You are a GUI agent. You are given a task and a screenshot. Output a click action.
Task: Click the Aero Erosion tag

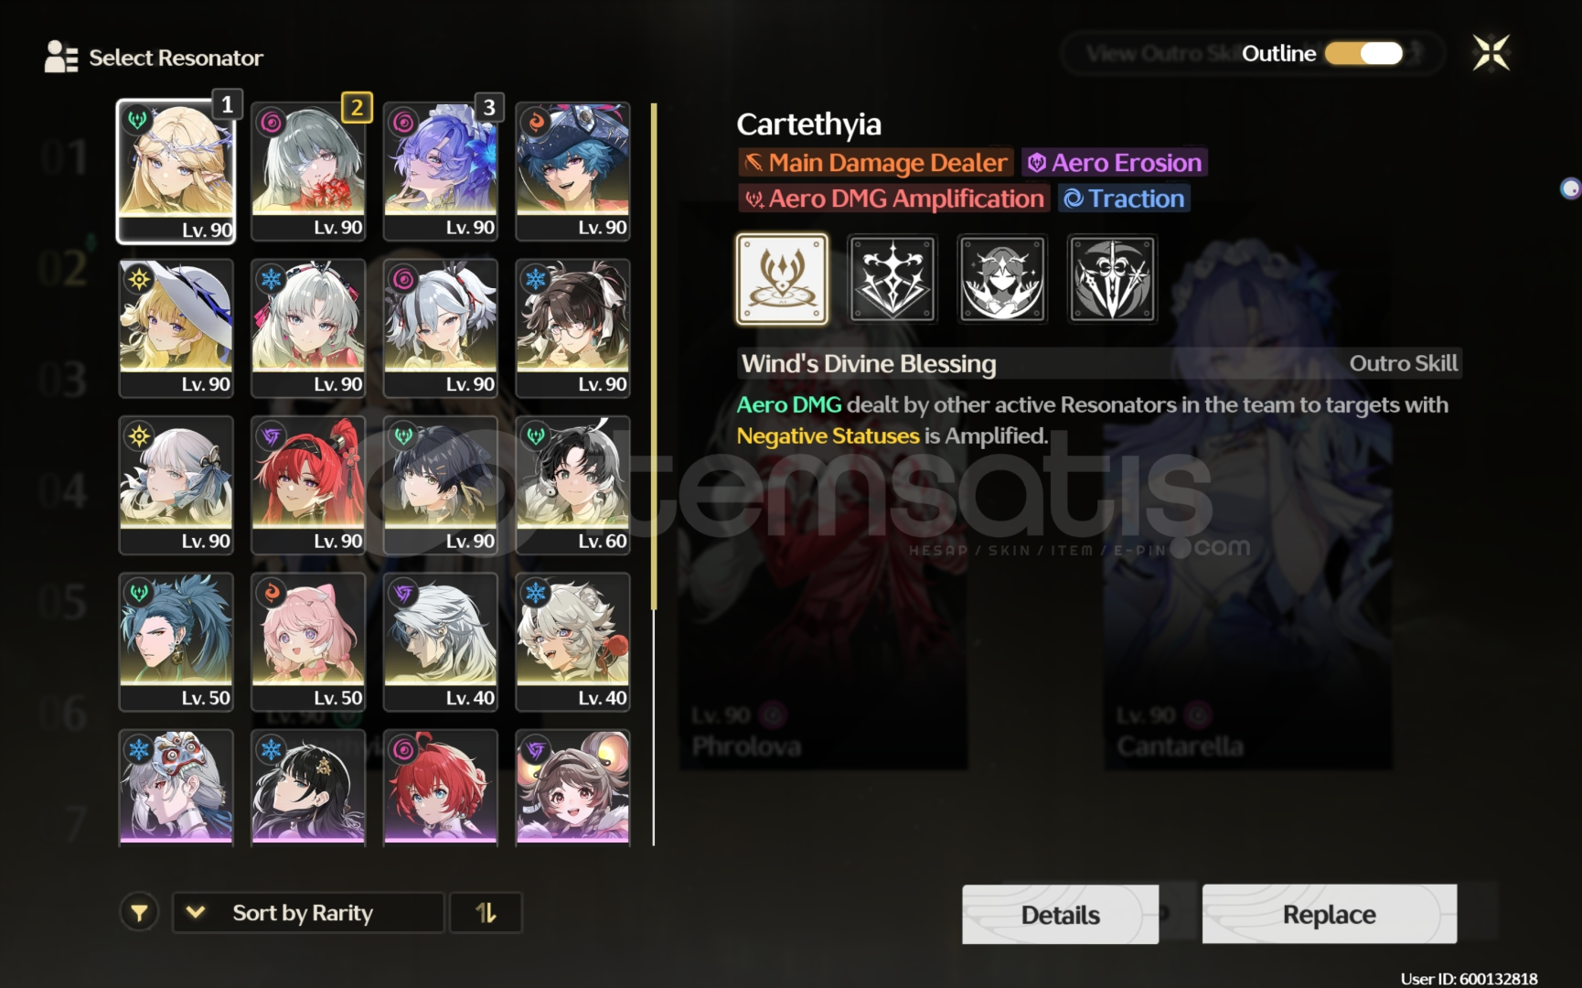(1115, 163)
